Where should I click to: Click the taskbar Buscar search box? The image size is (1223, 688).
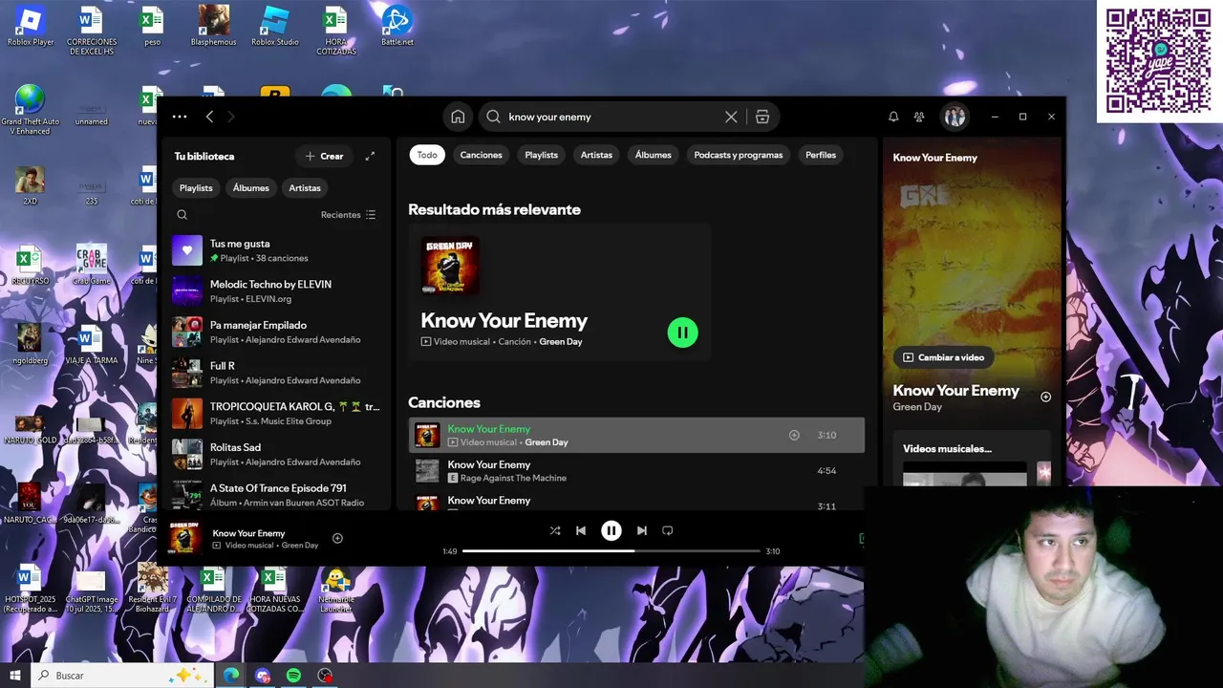(x=122, y=676)
